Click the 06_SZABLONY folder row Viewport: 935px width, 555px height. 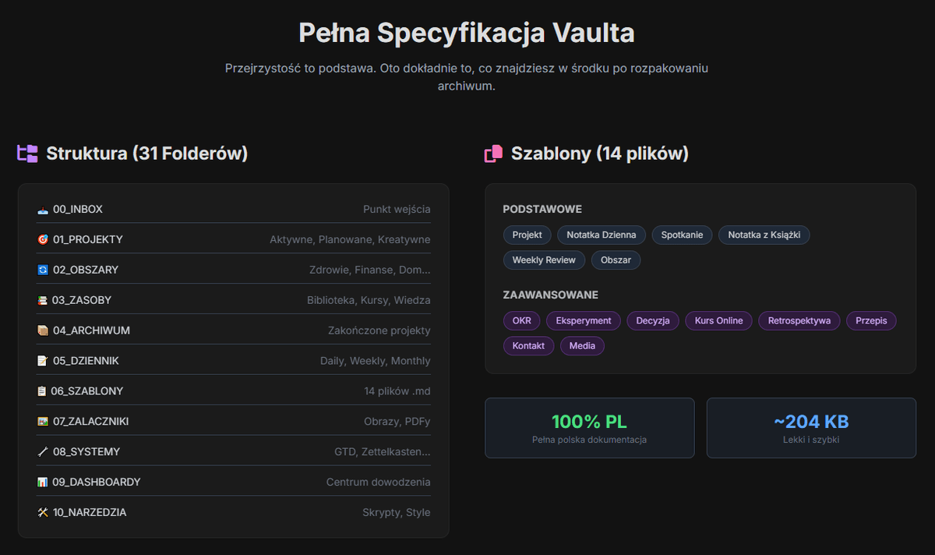[x=233, y=391]
